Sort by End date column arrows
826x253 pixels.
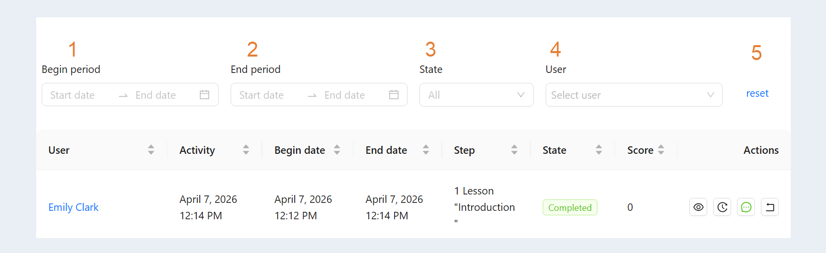point(426,150)
